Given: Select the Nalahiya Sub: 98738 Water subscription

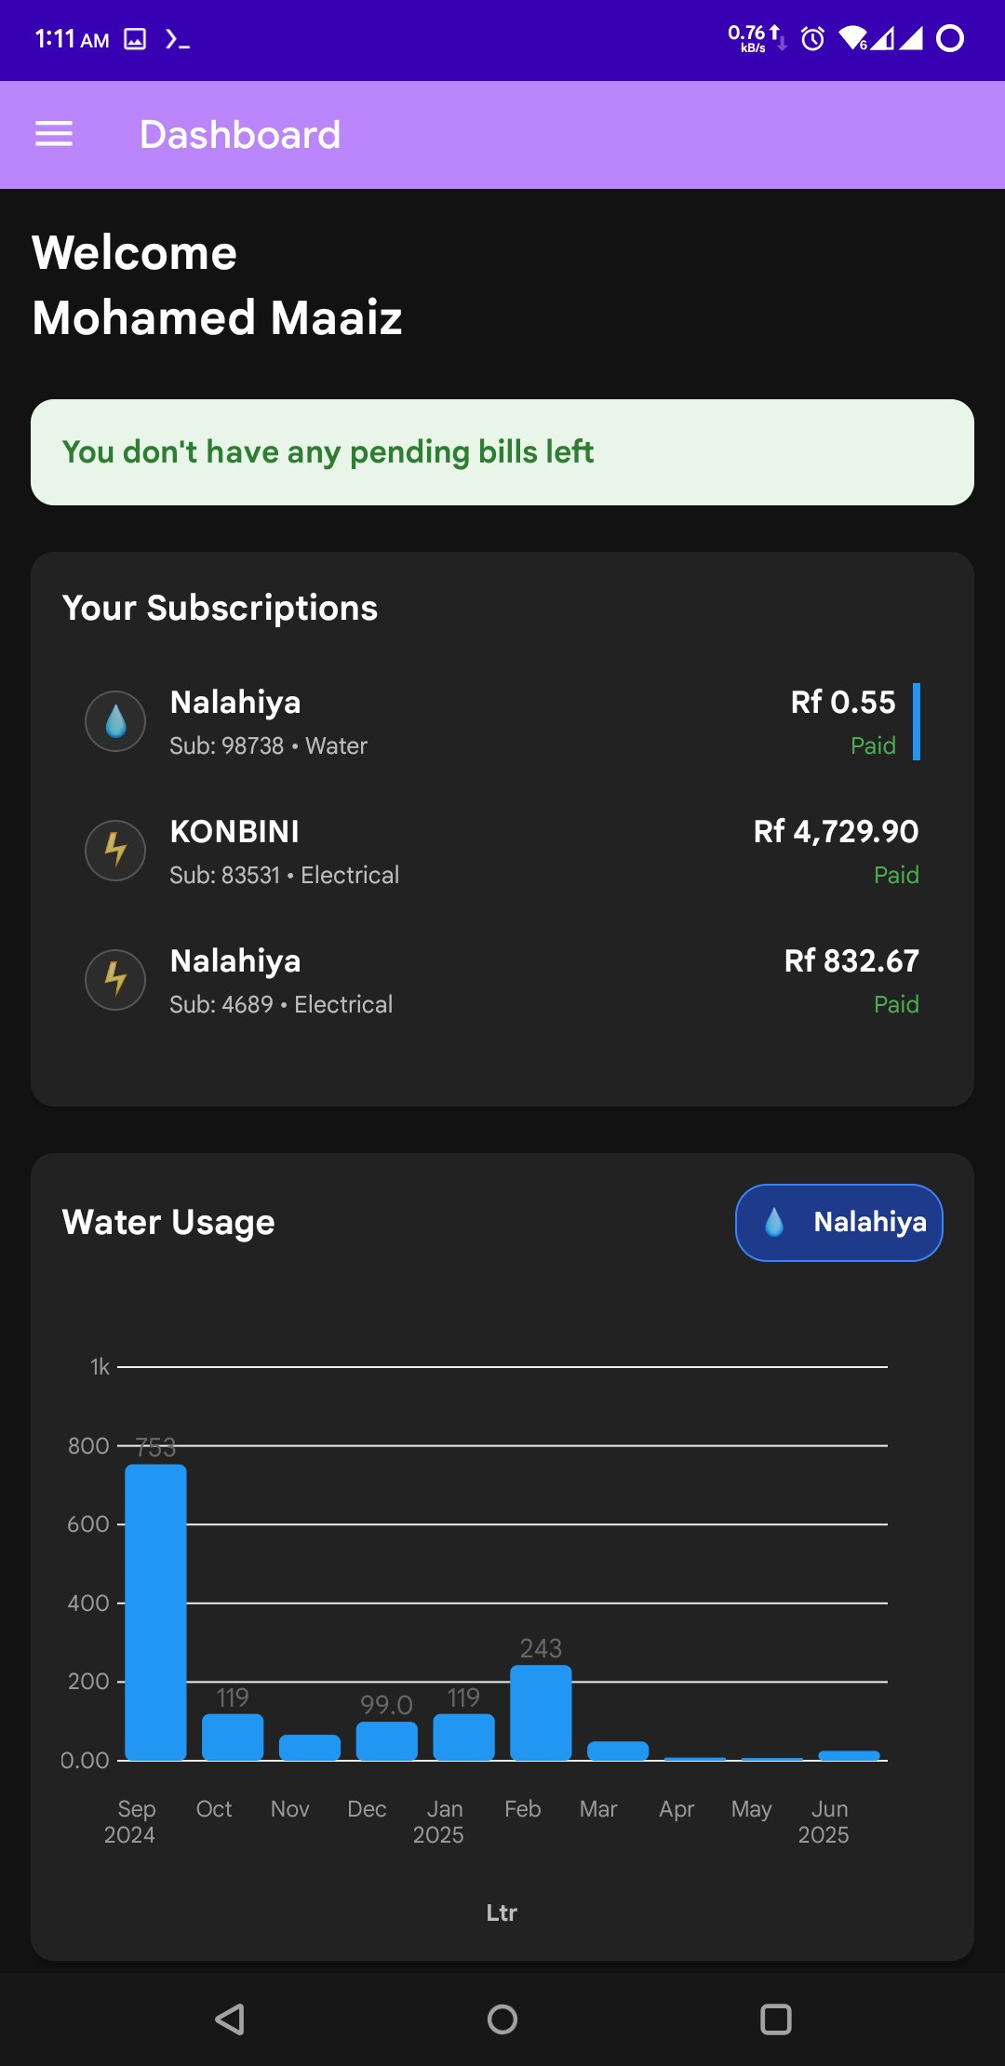Looking at the screenshot, I should 268,722.
